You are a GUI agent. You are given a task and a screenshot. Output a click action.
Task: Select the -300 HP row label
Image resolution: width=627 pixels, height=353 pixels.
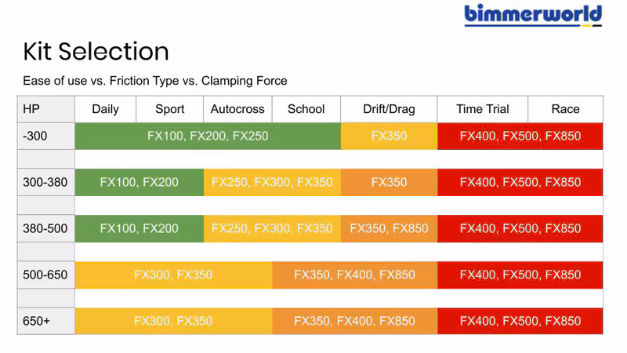pos(46,136)
